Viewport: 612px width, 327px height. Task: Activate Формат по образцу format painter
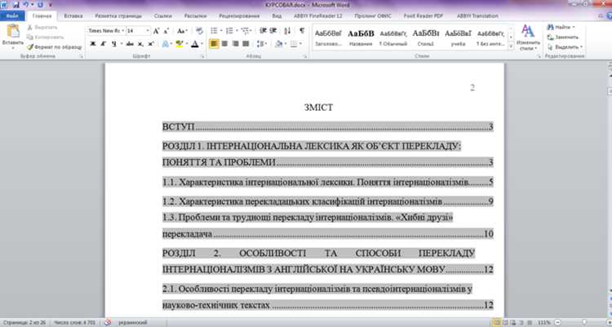(55, 46)
